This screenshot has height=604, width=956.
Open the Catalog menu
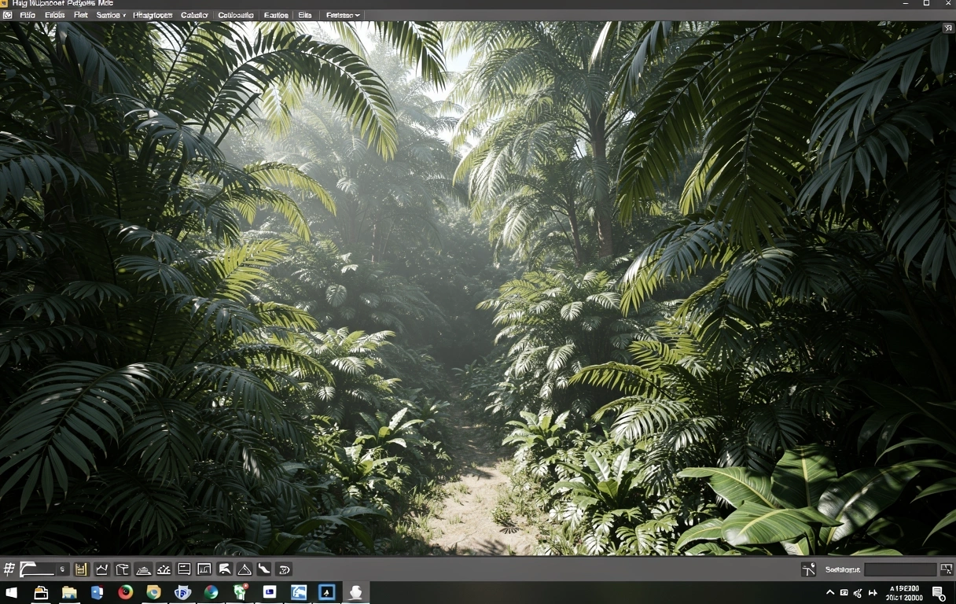[x=194, y=15]
